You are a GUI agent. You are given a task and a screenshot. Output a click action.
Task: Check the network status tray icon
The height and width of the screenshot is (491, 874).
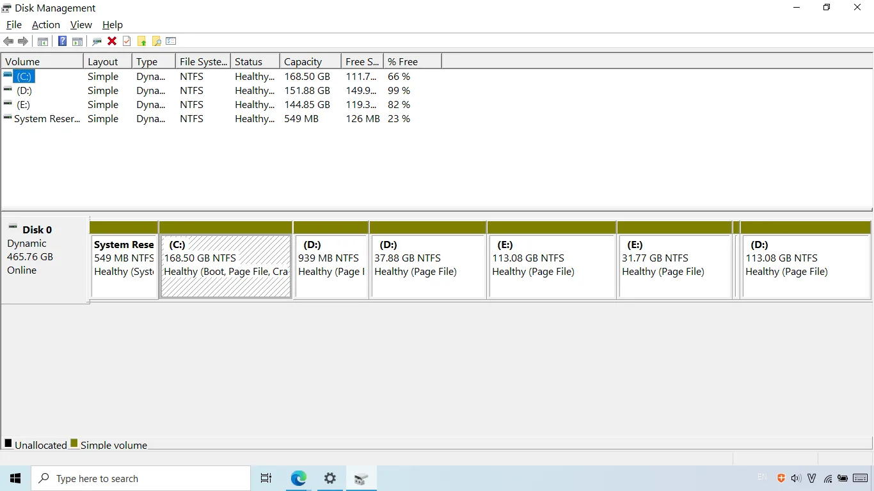(828, 478)
